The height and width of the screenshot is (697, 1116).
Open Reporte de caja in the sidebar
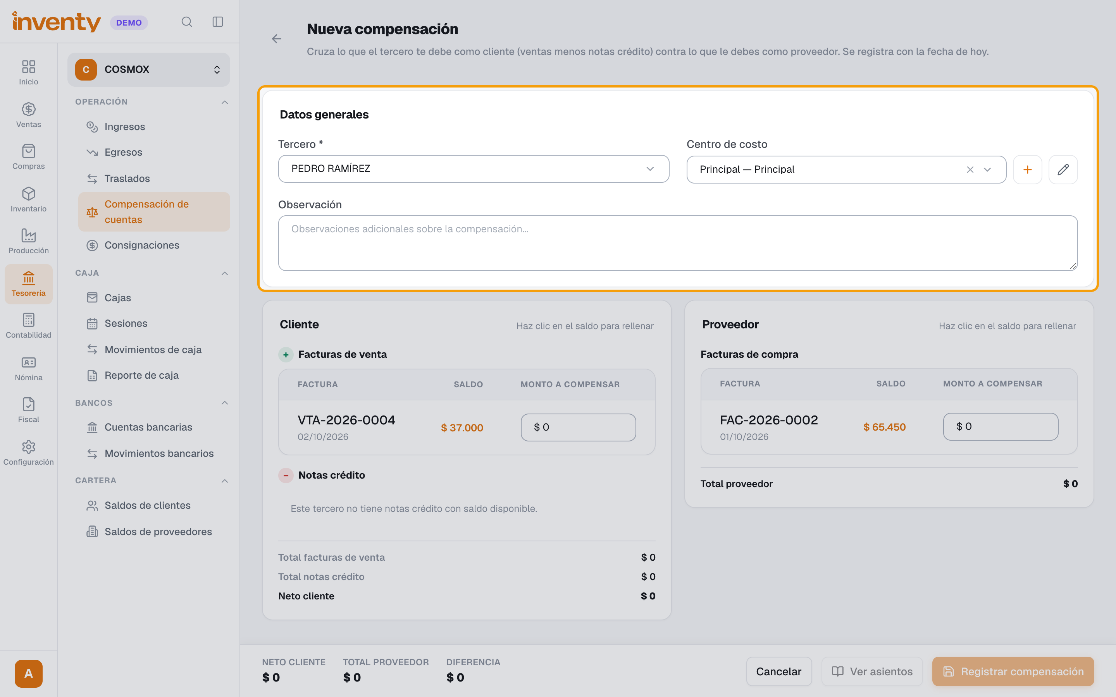(x=154, y=375)
